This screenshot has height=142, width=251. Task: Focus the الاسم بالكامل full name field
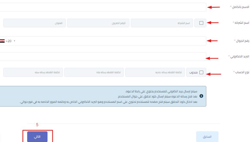(x=102, y=7)
